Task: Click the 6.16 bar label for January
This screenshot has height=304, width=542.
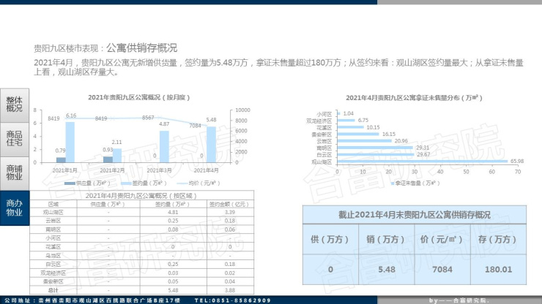Action: tap(71, 115)
